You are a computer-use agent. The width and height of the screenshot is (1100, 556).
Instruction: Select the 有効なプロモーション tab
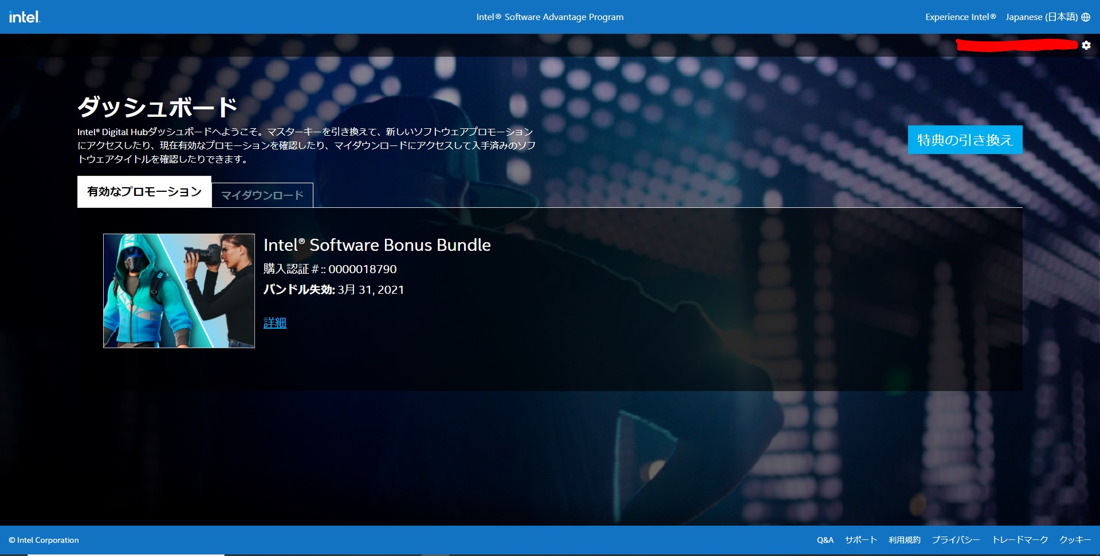pos(144,192)
